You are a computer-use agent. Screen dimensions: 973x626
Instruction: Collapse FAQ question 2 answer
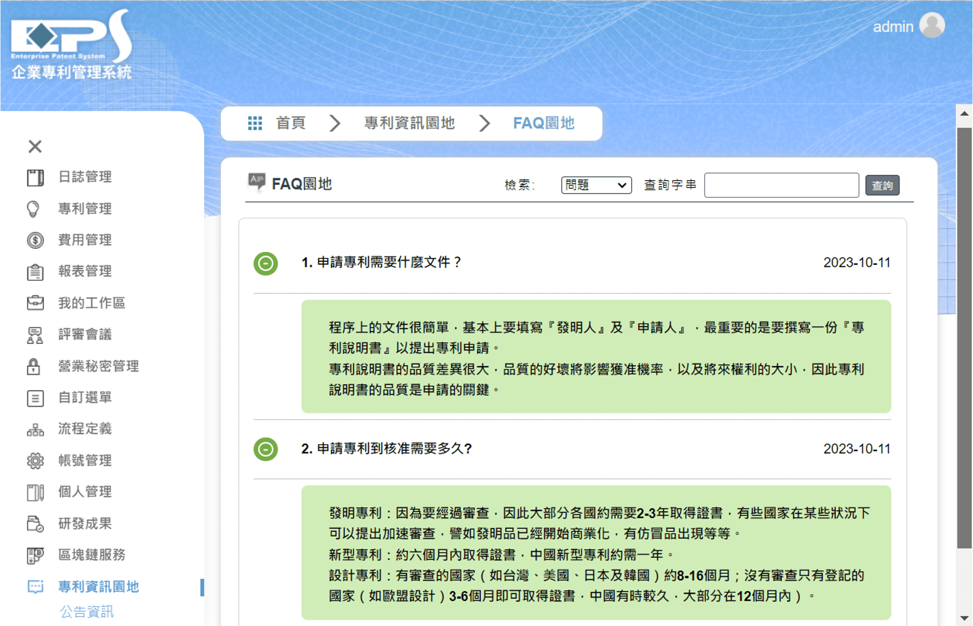coord(266,449)
